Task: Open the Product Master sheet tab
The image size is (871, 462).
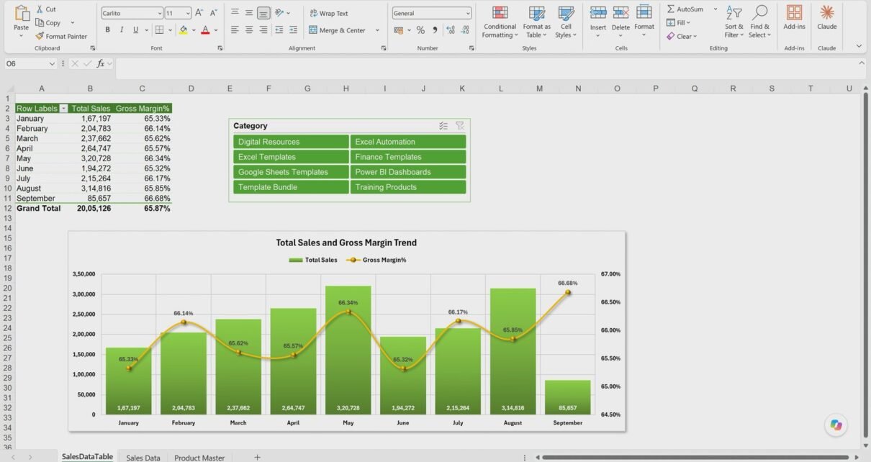Action: click(x=199, y=457)
